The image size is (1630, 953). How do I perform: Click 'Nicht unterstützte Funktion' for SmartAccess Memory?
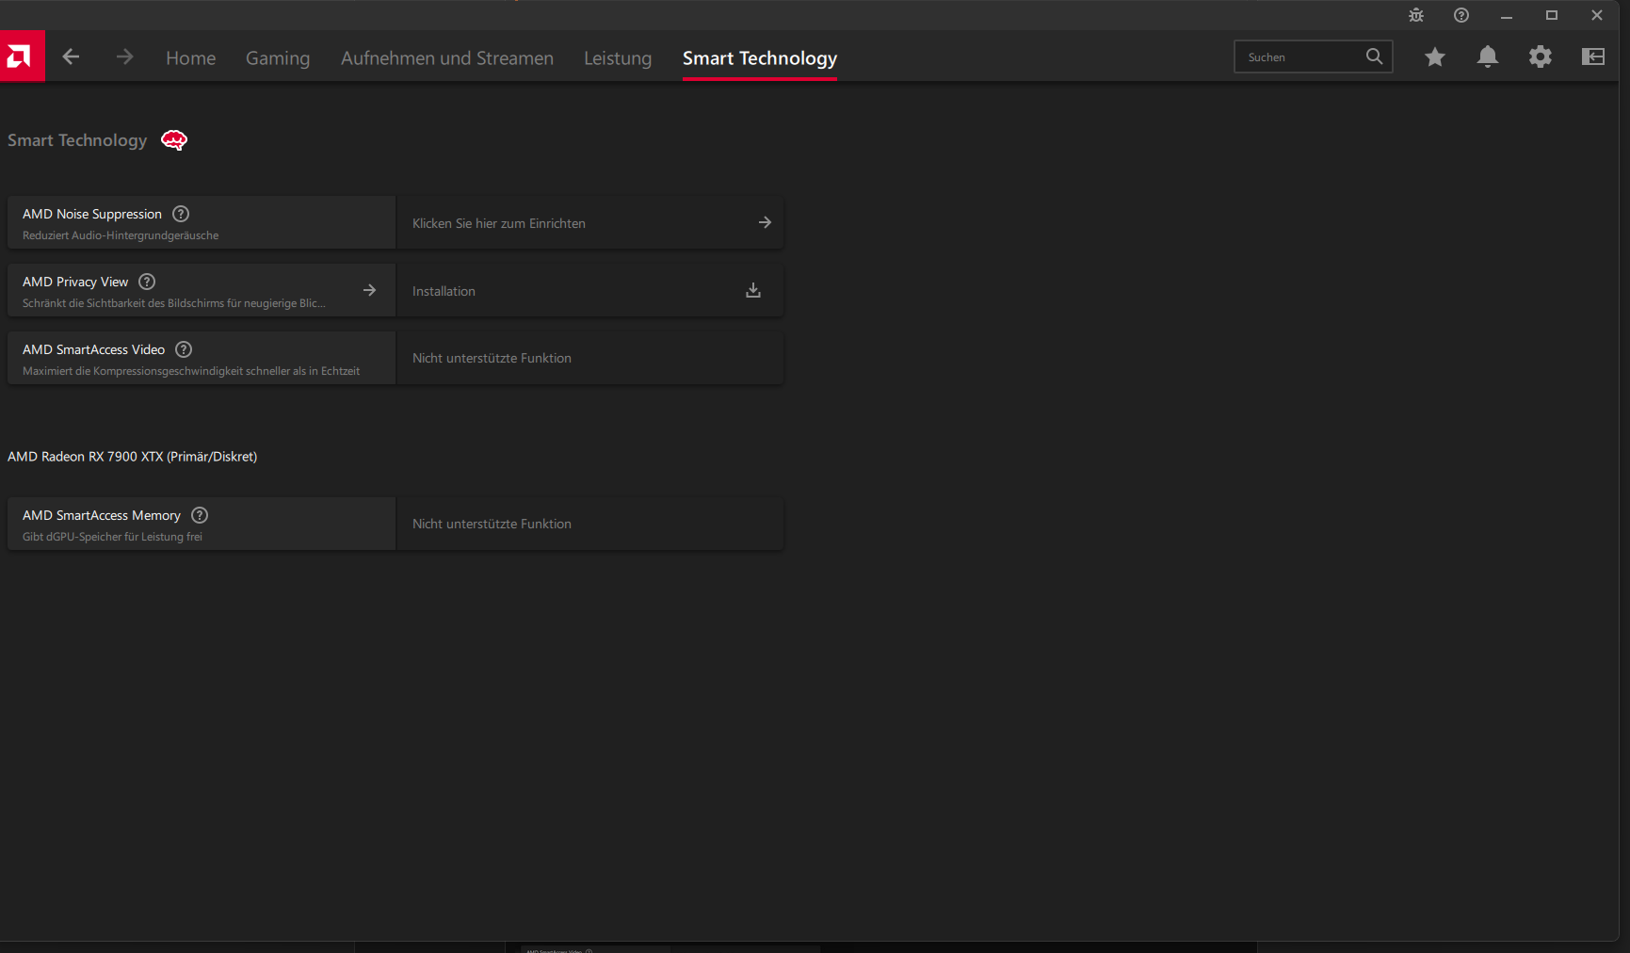click(492, 524)
